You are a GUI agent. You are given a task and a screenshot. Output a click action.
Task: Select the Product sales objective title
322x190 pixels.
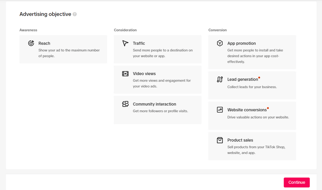click(x=240, y=140)
